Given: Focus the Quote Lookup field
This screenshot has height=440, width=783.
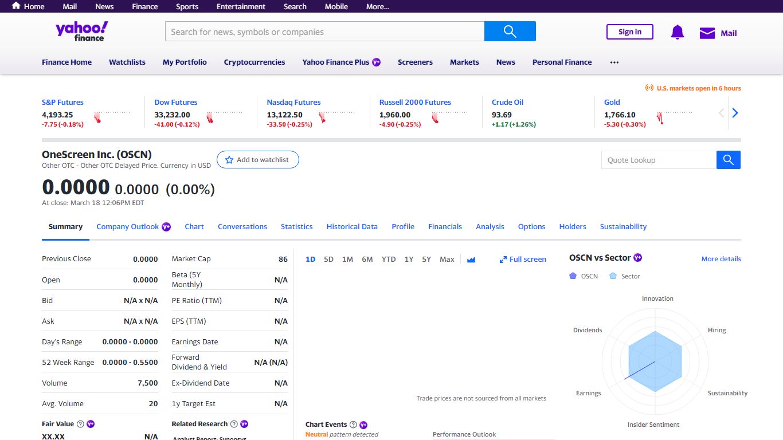Looking at the screenshot, I should click(x=659, y=160).
